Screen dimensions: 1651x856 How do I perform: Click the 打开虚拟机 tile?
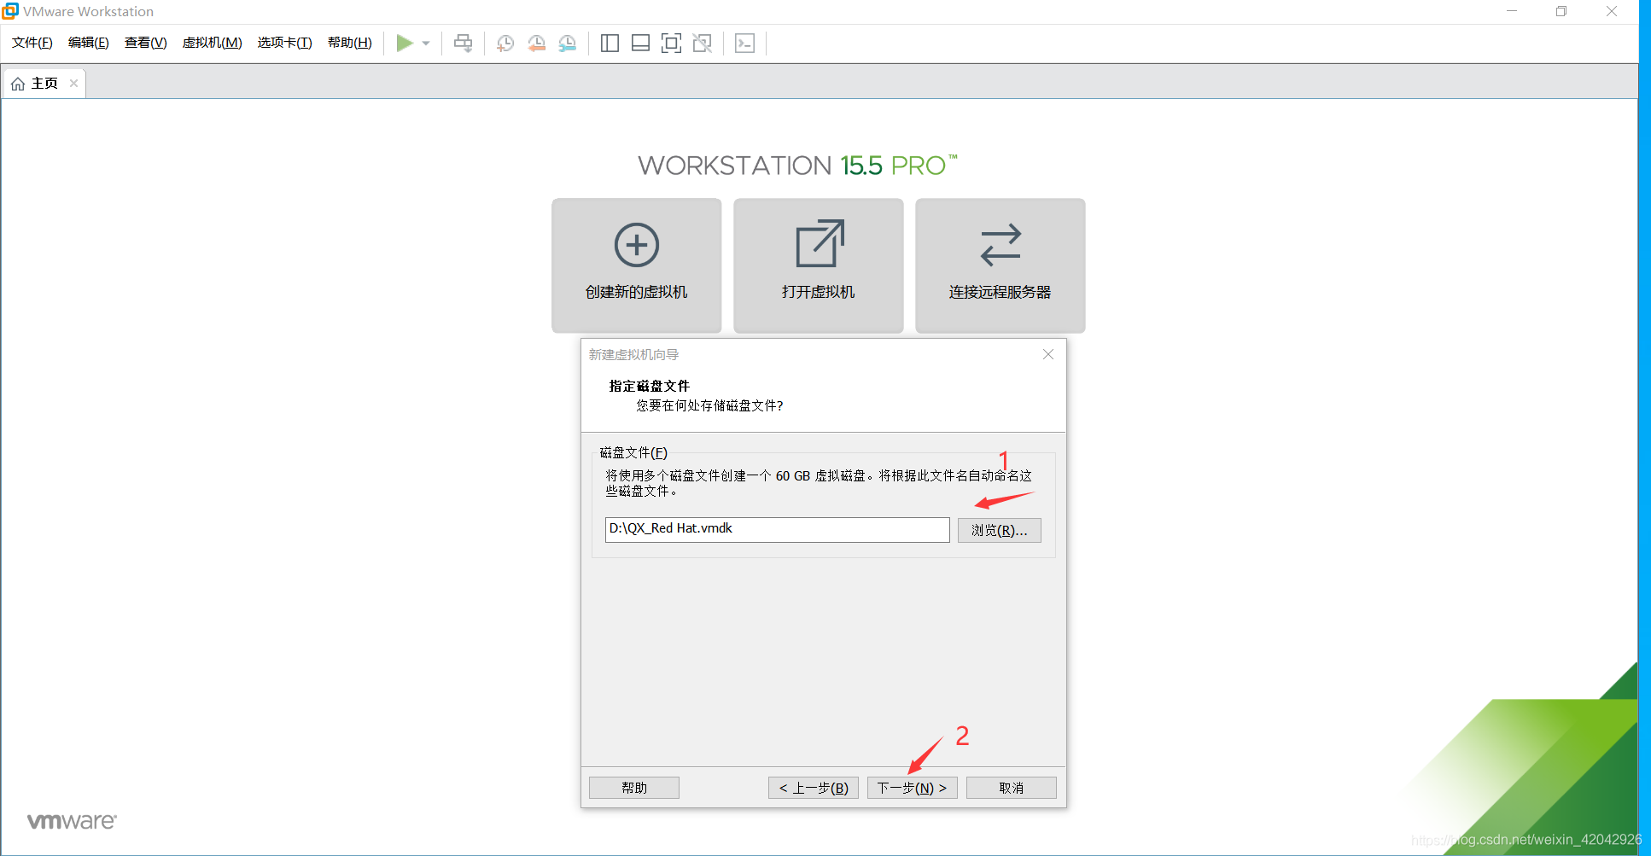(x=819, y=265)
